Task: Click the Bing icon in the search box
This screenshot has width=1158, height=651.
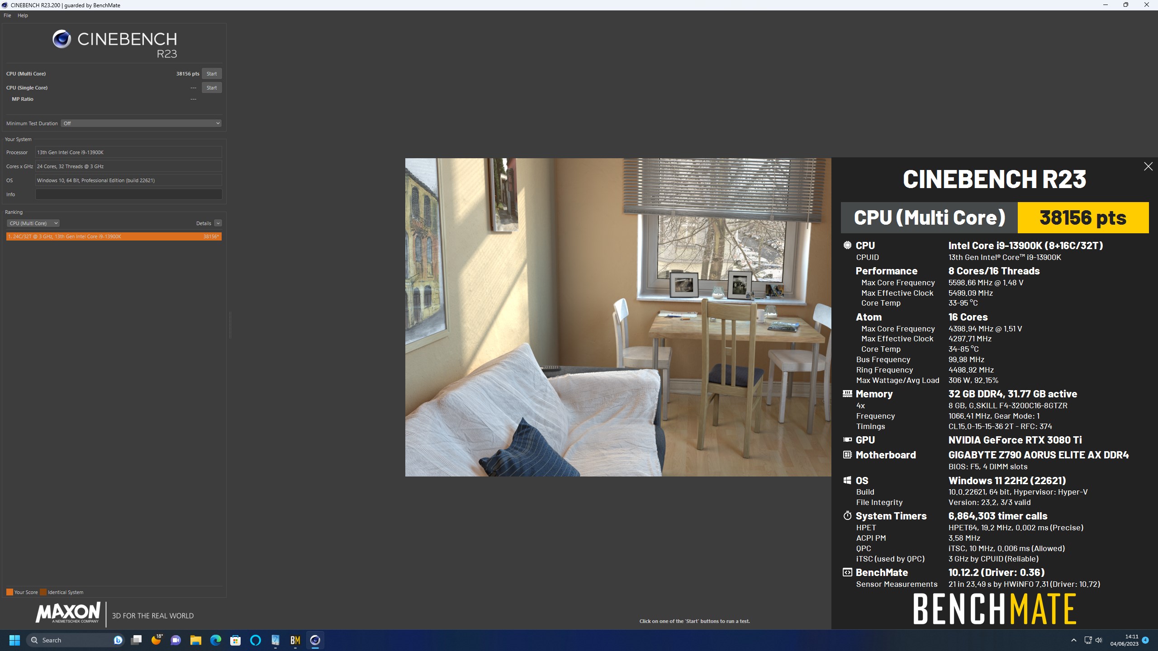Action: [118, 640]
